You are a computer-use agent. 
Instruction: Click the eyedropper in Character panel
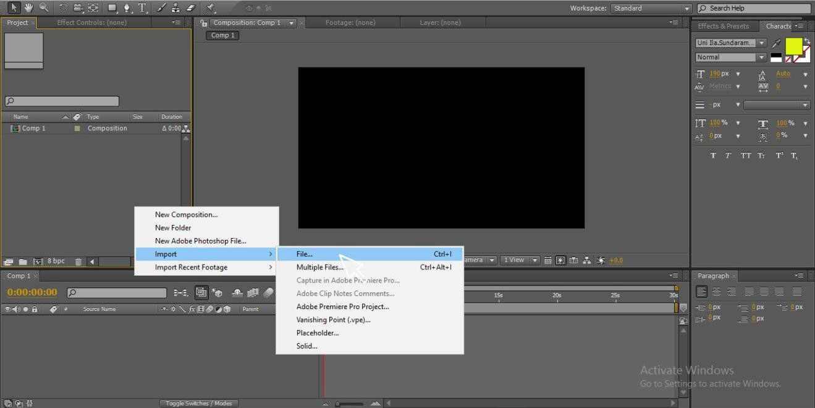tap(777, 43)
